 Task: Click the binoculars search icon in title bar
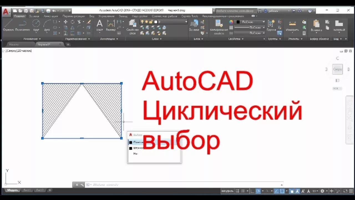click(260, 11)
